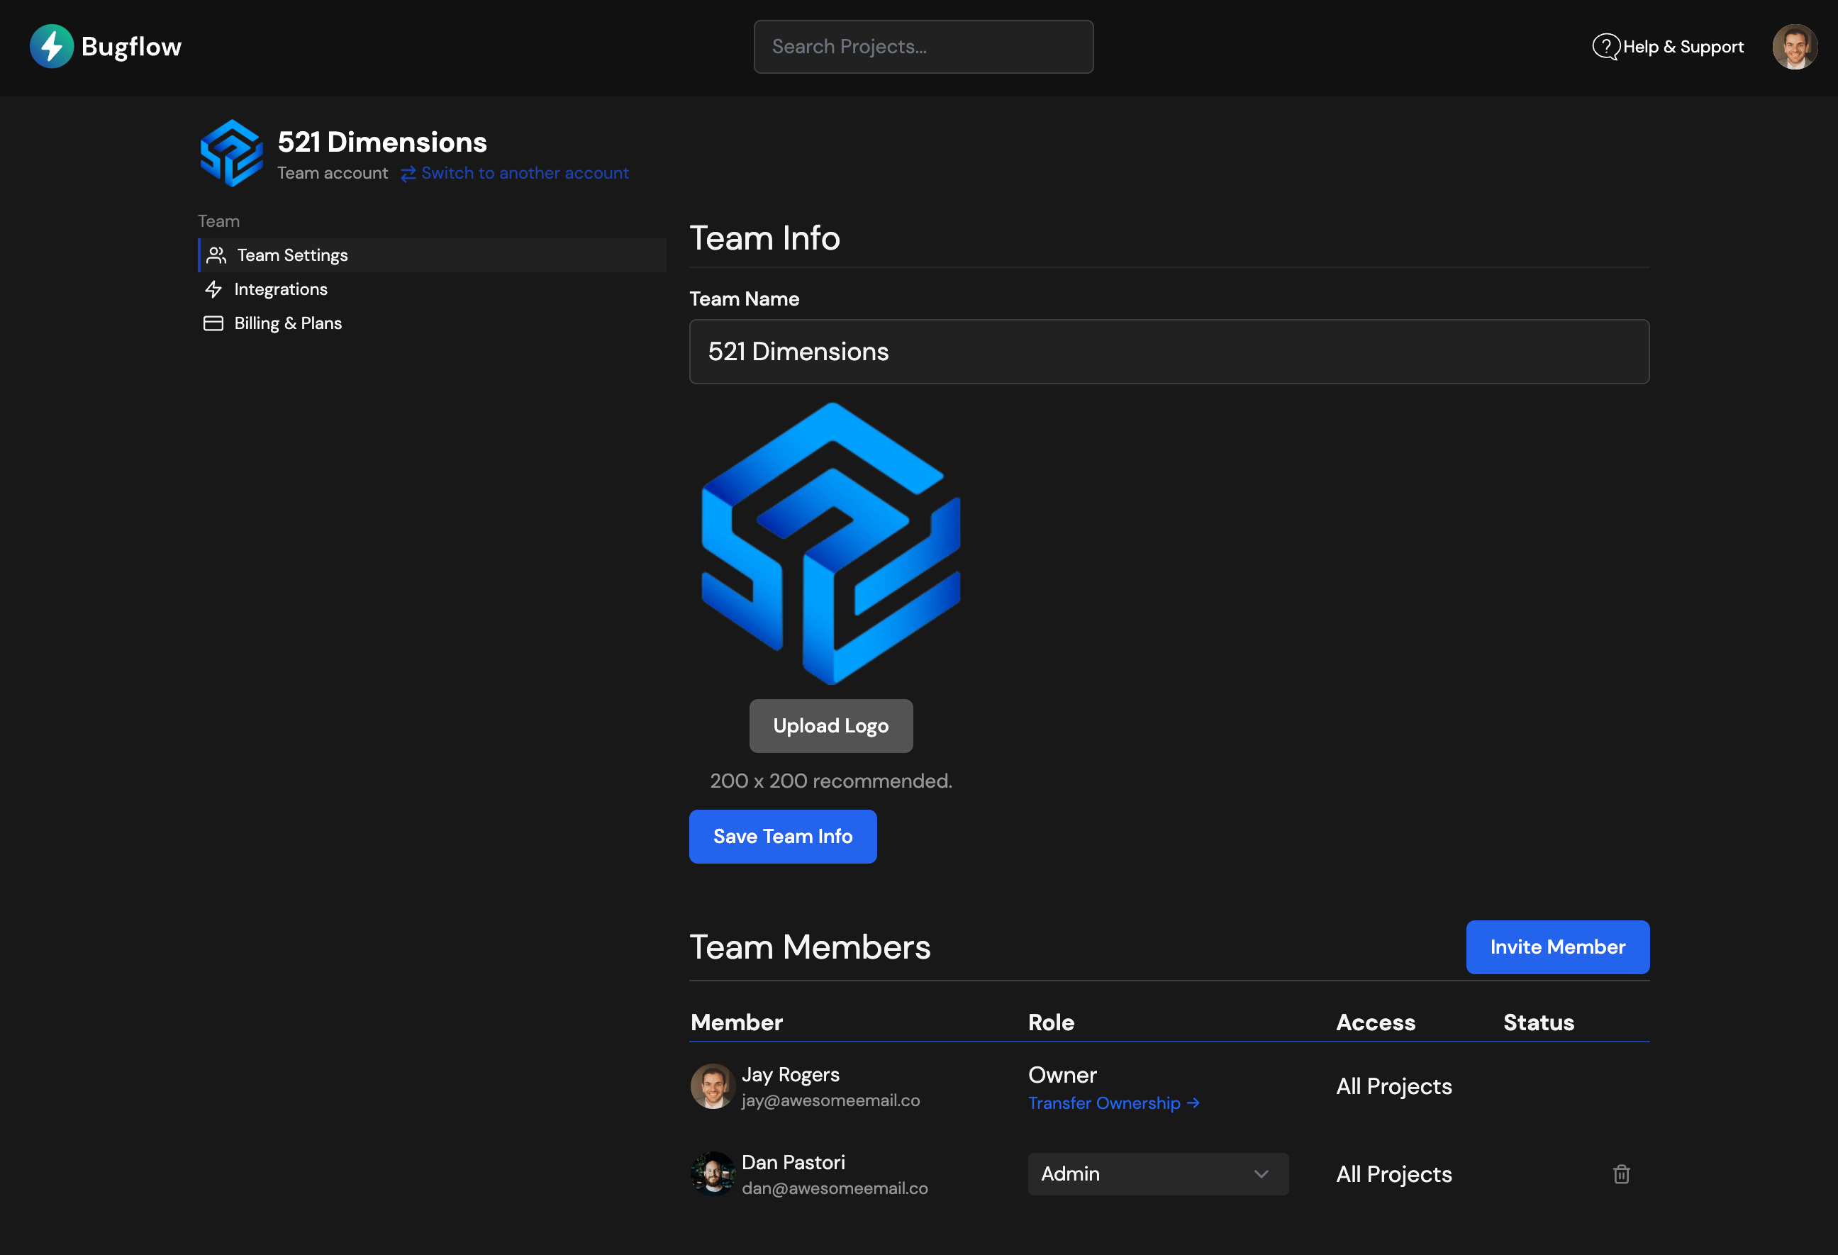Click the Team Members heading
This screenshot has width=1838, height=1255.
[810, 947]
